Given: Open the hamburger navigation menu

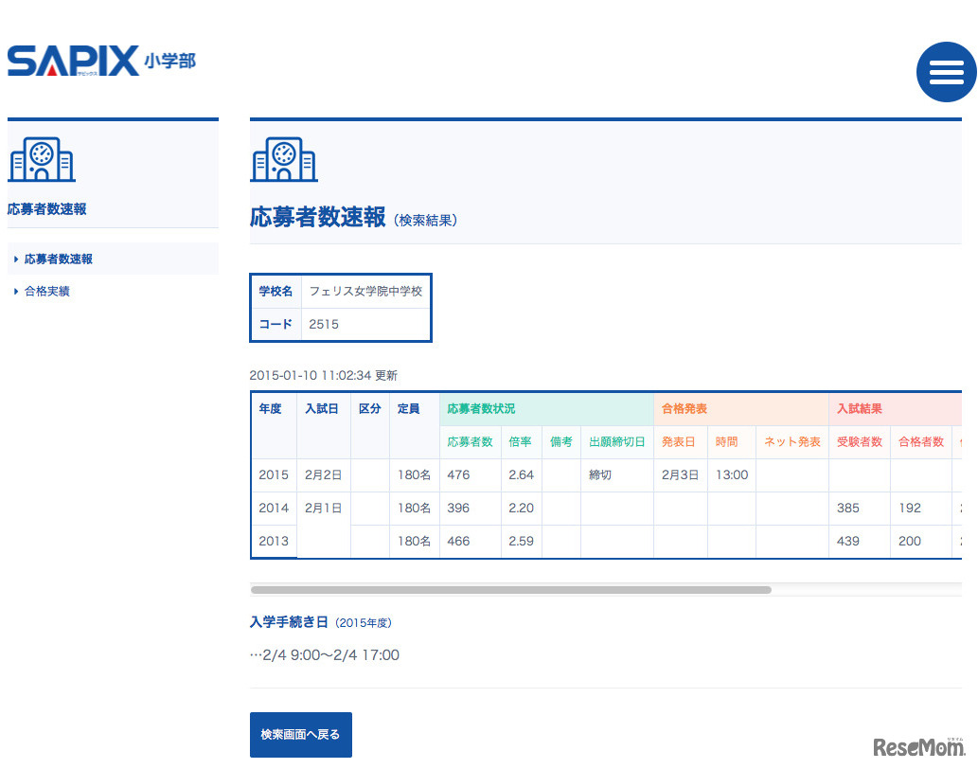Looking at the screenshot, I should point(946,72).
